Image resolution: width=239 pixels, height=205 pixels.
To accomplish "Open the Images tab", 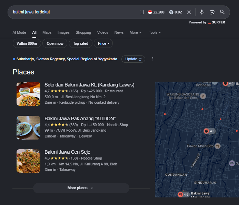I will [63, 32].
